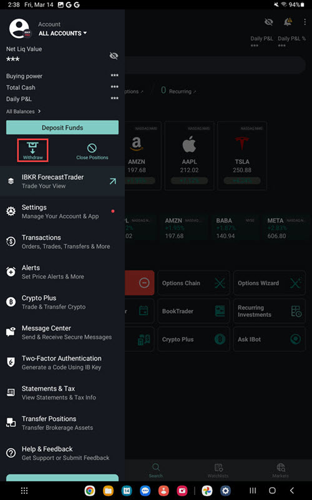Open the Ask IBot tool tile
The height and width of the screenshot is (500, 312).
click(x=270, y=339)
